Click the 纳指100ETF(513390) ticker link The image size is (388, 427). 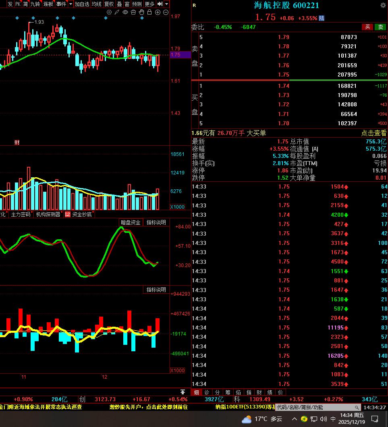pos(245,407)
